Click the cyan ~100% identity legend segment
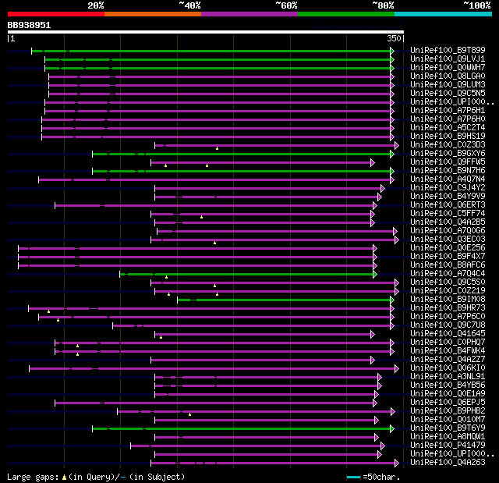This screenshot has width=499, height=483. [444, 14]
